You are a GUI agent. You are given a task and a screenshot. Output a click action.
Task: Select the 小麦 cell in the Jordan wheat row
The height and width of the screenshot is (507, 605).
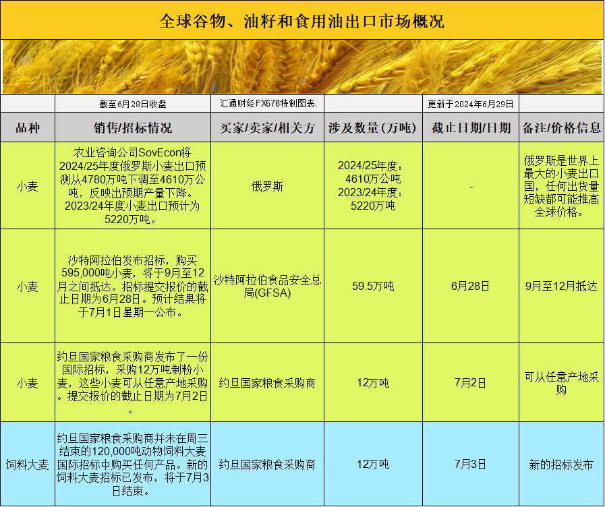(x=28, y=382)
